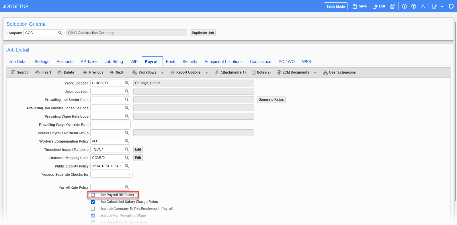Open the Bank tab
Screen dimensions: 457x225
coord(171,62)
